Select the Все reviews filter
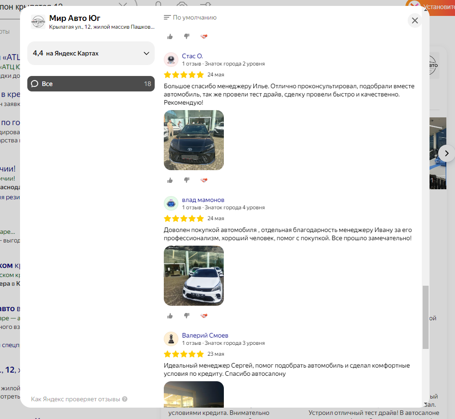Screen dimensions: 455x419 click(x=91, y=84)
